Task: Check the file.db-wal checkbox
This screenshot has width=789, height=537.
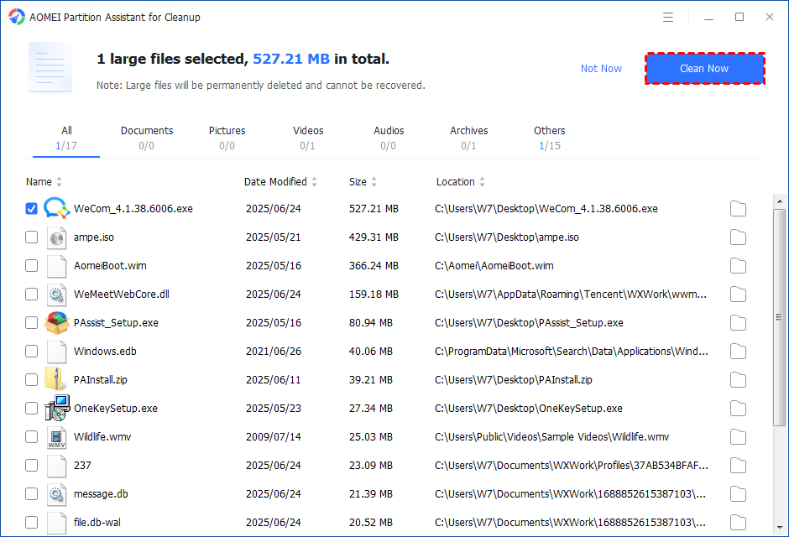Action: 31,523
